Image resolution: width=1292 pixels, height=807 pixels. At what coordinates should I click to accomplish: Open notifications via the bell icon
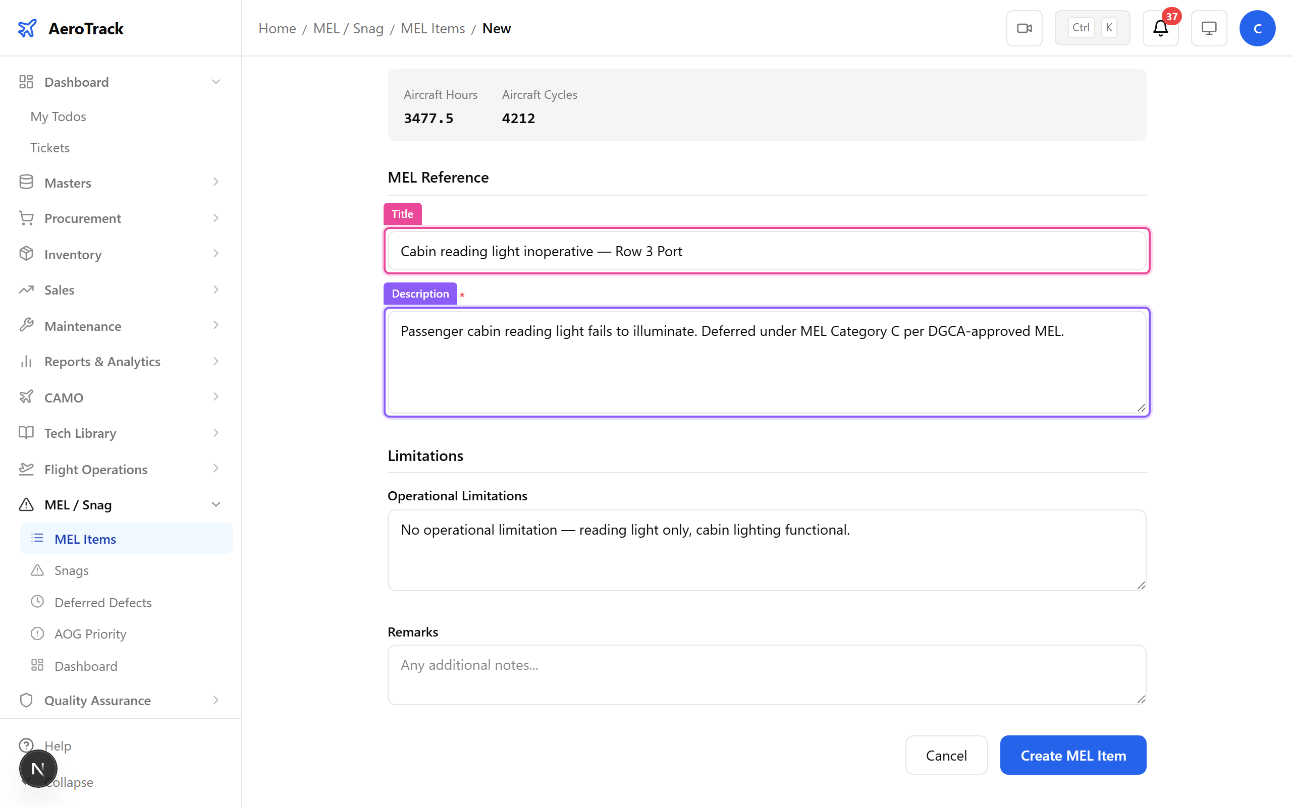[1160, 28]
